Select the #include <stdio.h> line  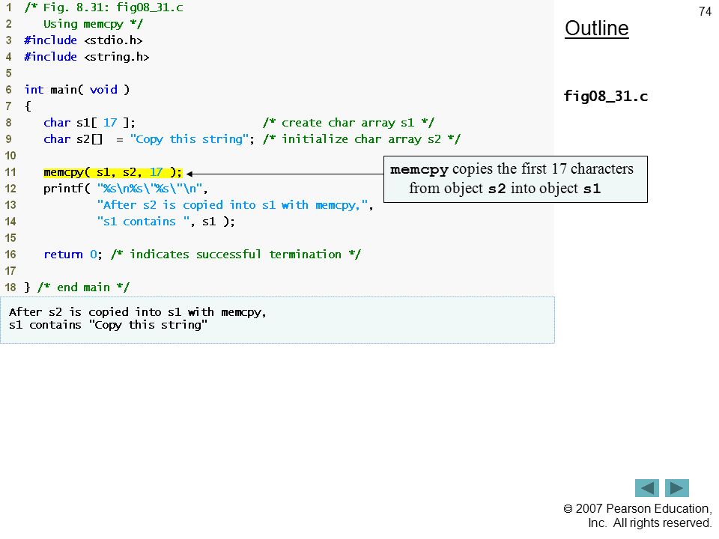(83, 40)
